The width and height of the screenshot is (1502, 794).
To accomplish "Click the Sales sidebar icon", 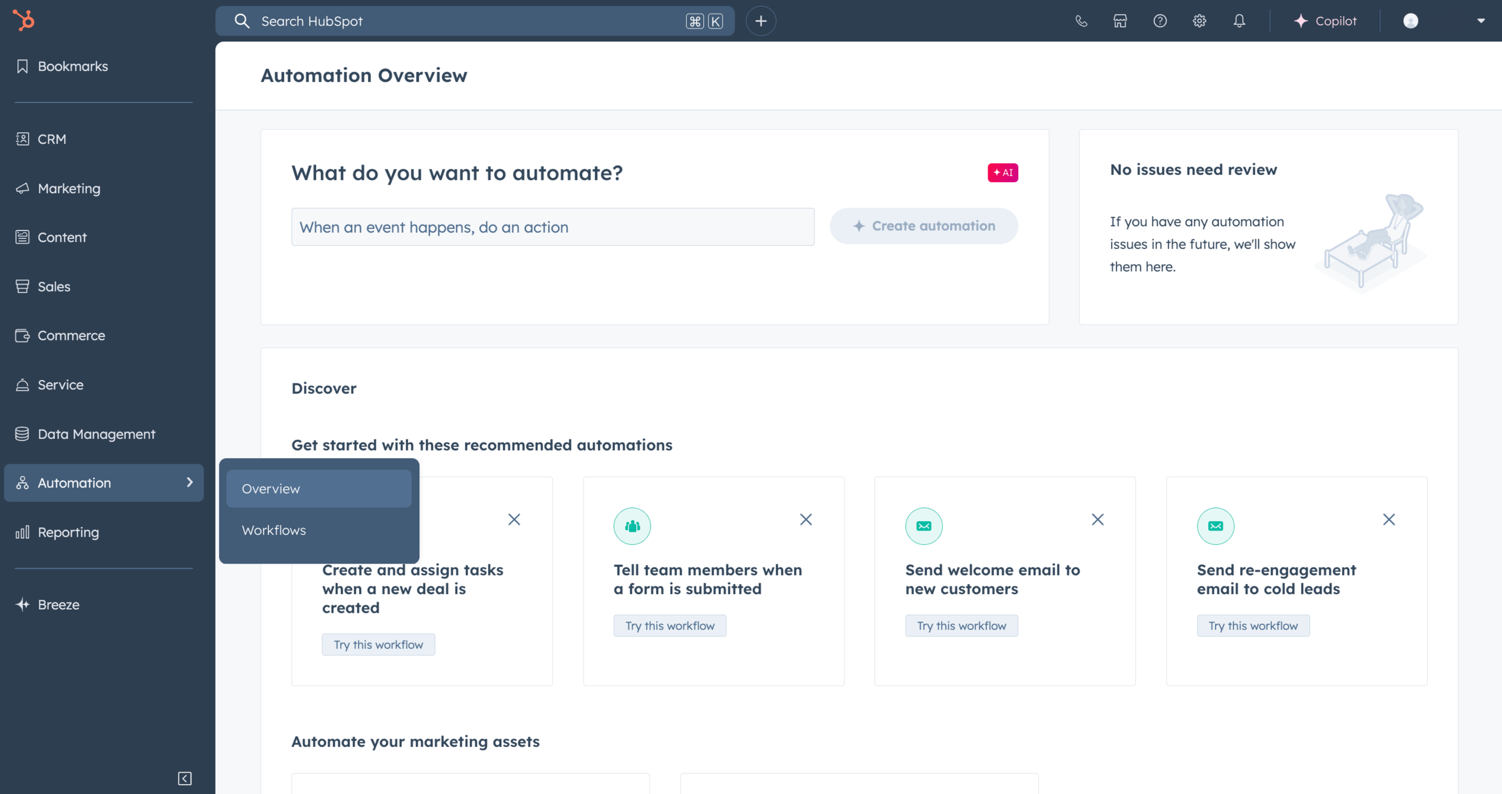I will pos(22,287).
